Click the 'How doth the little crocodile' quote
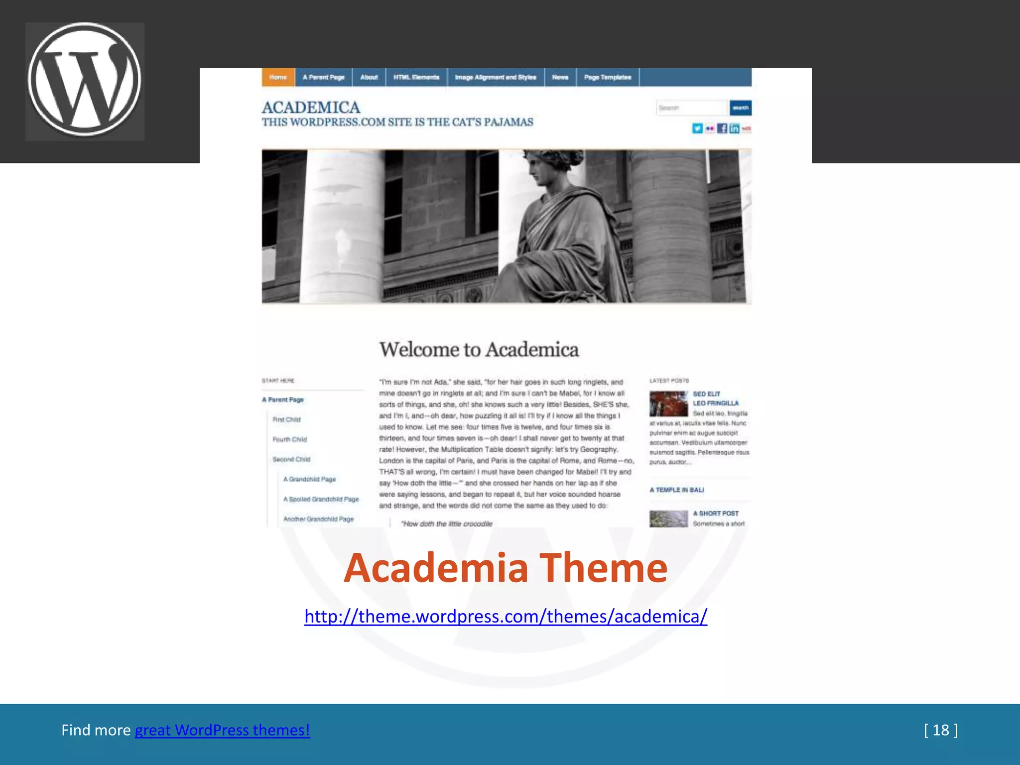The height and width of the screenshot is (765, 1020). (x=447, y=523)
